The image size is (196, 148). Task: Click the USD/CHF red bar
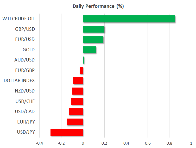click(x=77, y=101)
